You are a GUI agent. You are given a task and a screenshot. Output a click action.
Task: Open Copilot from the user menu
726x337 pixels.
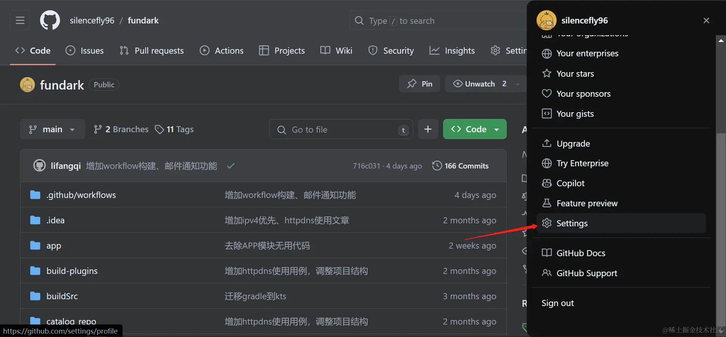[x=621, y=183]
